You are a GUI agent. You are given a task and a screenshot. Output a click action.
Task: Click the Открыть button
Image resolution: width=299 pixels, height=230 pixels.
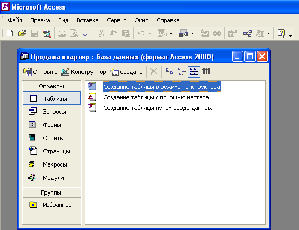pyautogui.click(x=40, y=72)
